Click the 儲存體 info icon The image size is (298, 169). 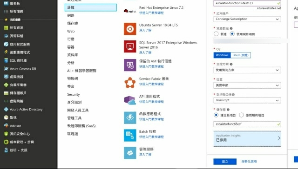[228, 110]
